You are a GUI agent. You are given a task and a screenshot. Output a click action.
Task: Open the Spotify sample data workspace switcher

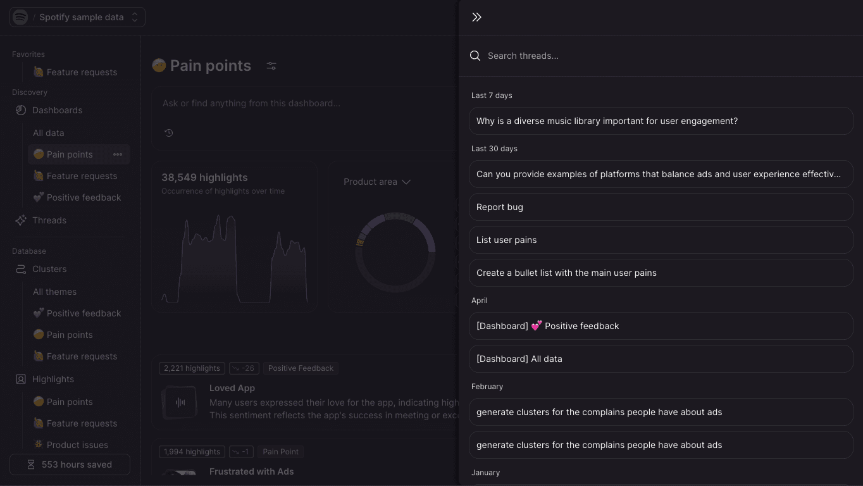[x=77, y=17]
